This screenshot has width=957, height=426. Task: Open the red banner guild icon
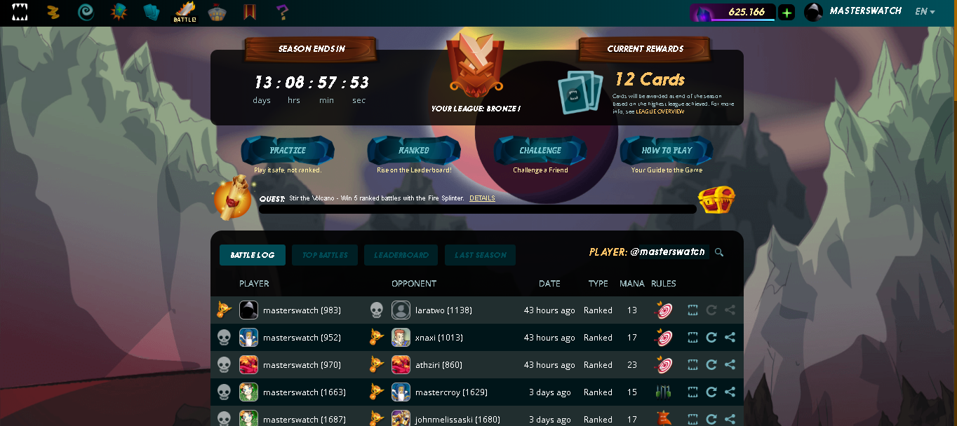[x=250, y=12]
